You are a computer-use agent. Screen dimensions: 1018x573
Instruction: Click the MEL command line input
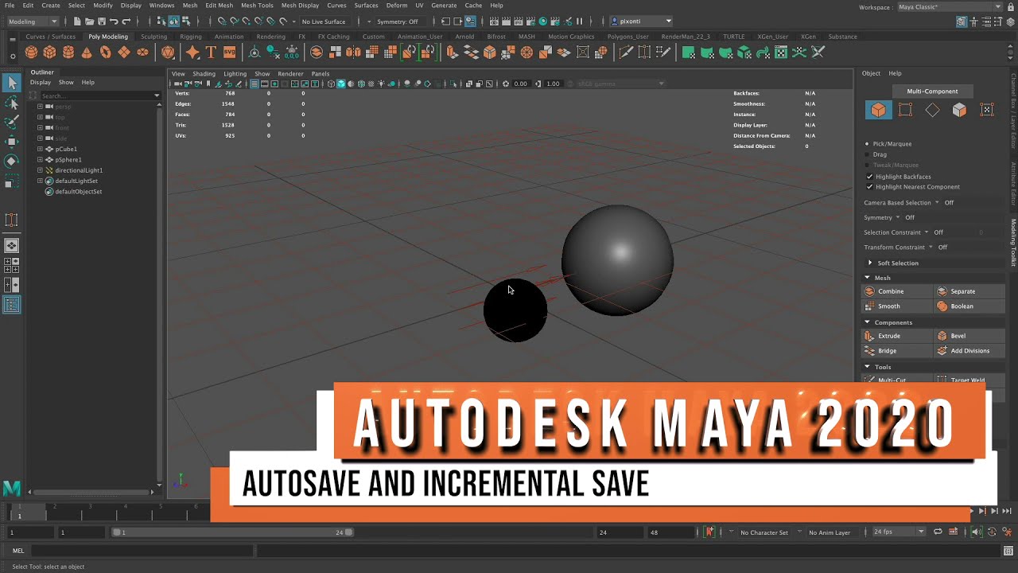(x=142, y=551)
